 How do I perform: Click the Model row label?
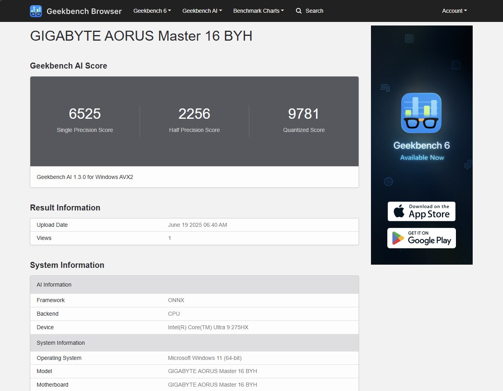pos(44,371)
